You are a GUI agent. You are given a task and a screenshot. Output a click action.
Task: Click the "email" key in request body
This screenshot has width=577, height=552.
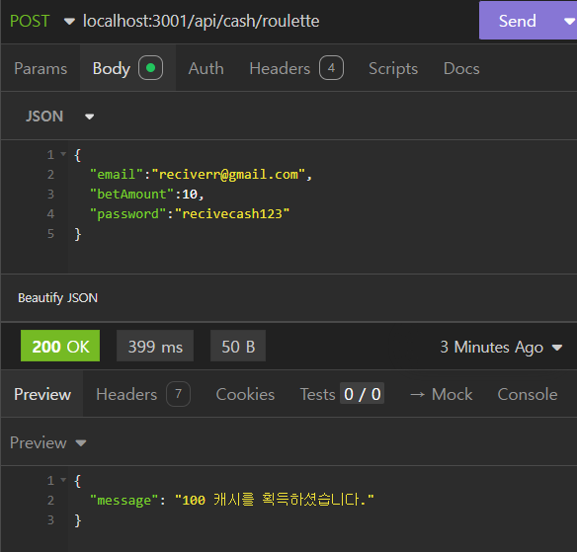tap(117, 175)
